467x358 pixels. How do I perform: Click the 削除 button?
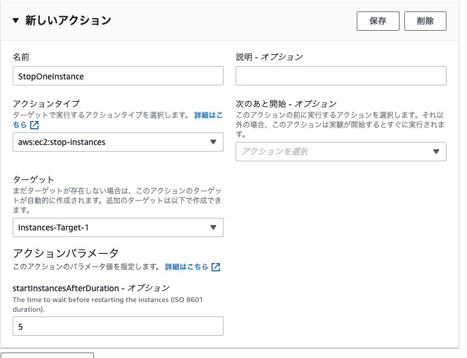click(x=425, y=21)
